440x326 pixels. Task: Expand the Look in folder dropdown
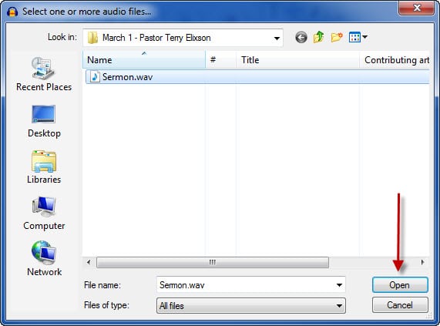point(277,38)
